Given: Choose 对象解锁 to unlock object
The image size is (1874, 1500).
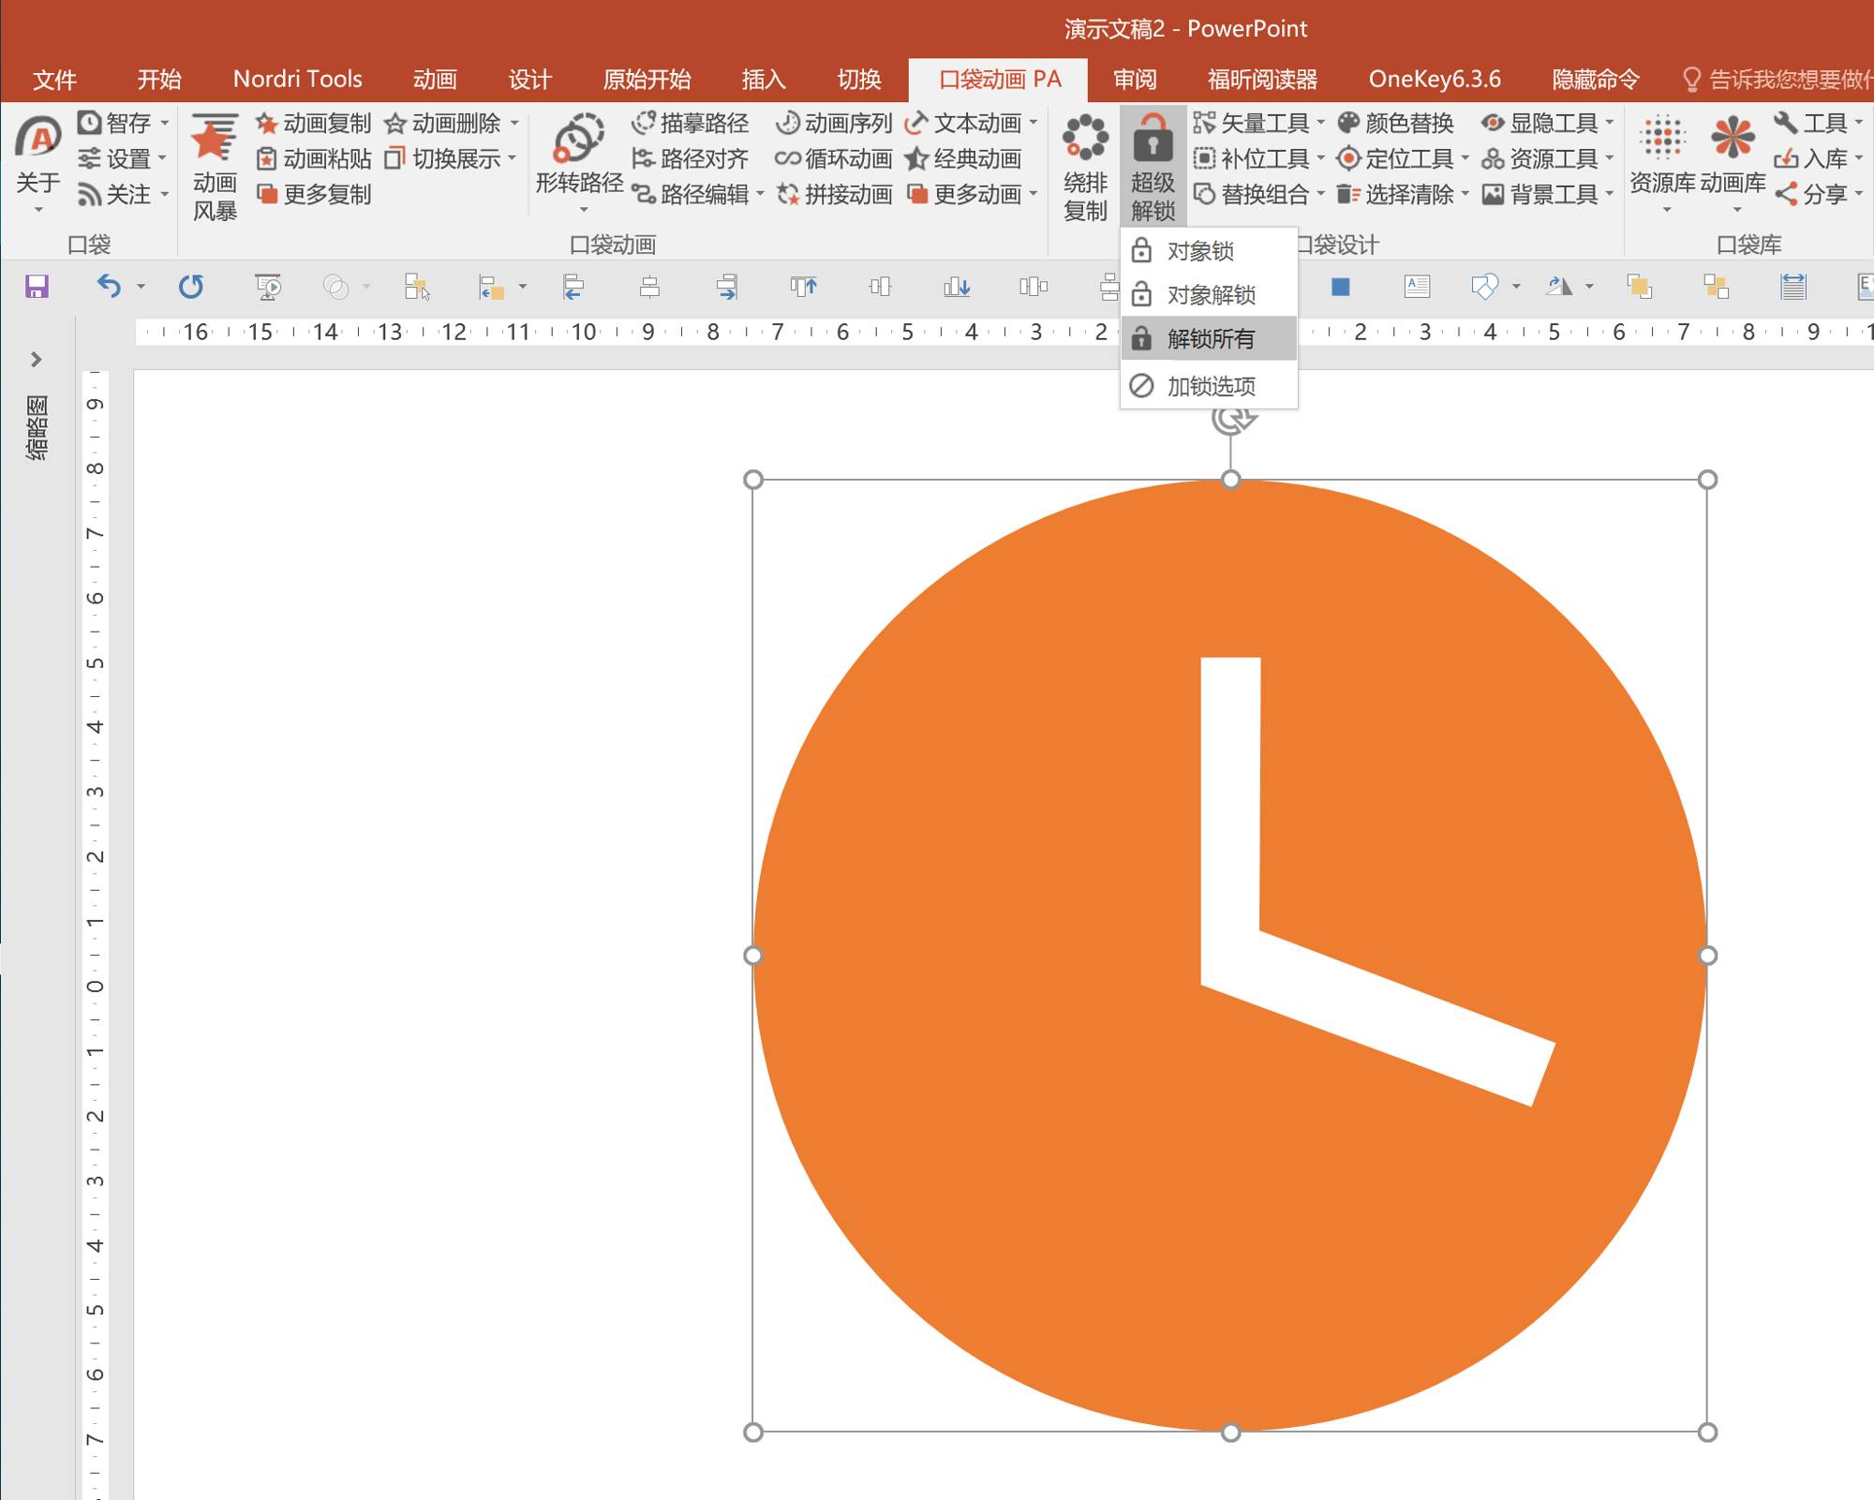Looking at the screenshot, I should click(1210, 295).
